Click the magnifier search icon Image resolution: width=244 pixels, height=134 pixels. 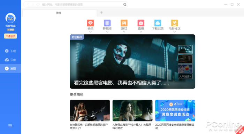tap(125, 5)
